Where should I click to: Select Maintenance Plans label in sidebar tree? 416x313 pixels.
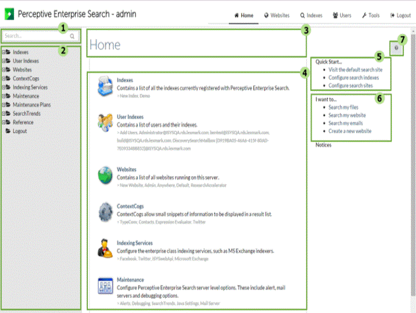pos(32,105)
